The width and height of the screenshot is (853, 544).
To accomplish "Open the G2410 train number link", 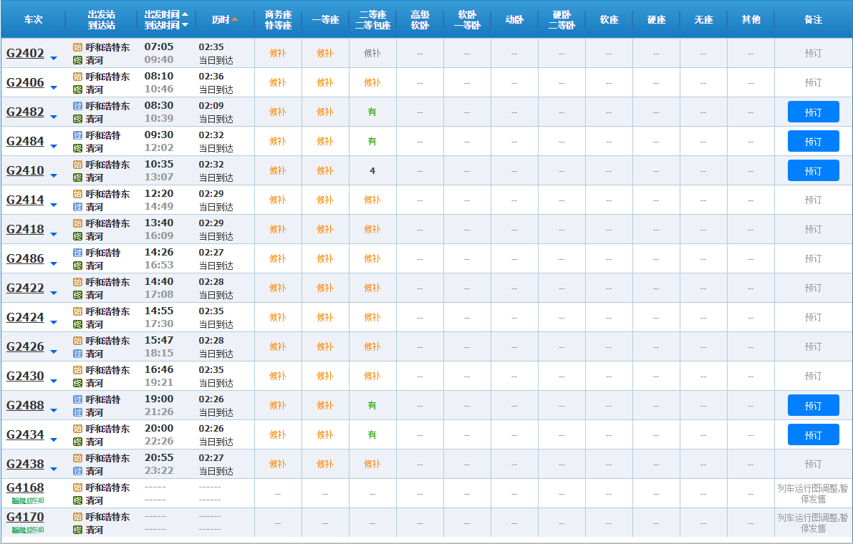I will [x=25, y=170].
